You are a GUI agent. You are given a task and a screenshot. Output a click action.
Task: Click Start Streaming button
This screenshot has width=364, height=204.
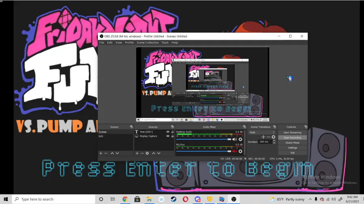click(292, 133)
